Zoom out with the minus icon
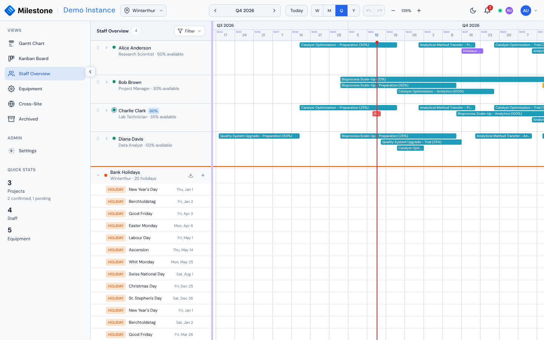 [393, 11]
